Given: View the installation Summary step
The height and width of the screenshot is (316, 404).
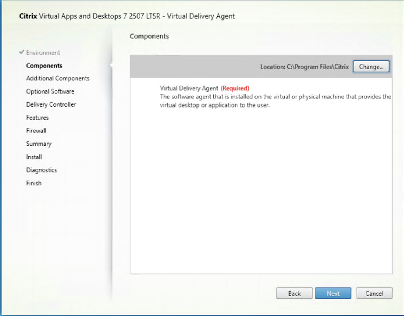Looking at the screenshot, I should pyautogui.click(x=39, y=144).
